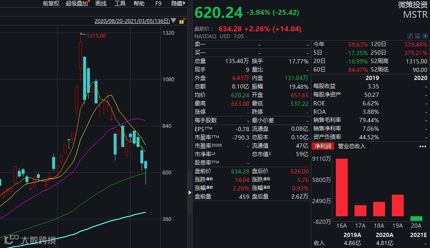Open the 画线 drawing menu
This screenshot has height=248, width=430.
pos(101,3)
